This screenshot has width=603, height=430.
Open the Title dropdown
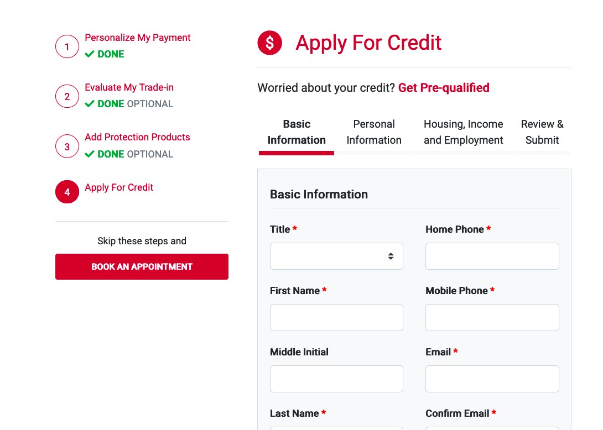pyautogui.click(x=336, y=256)
